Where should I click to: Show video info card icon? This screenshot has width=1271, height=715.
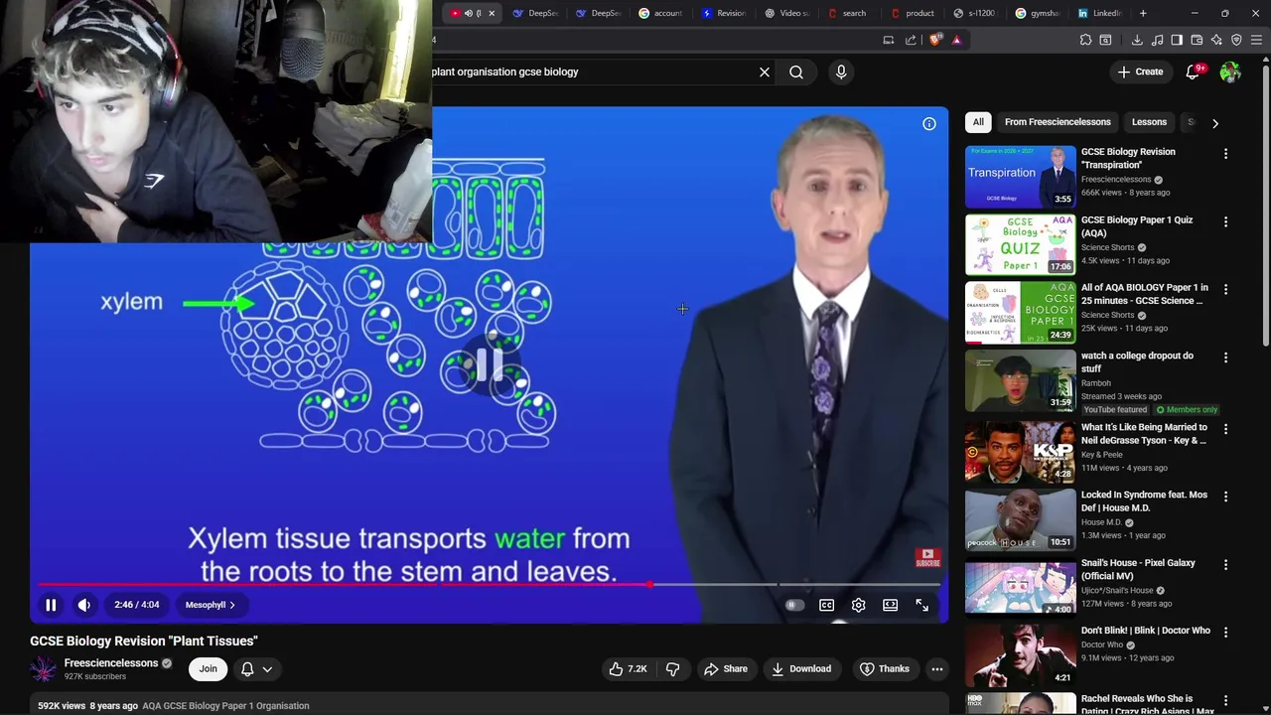(x=929, y=124)
